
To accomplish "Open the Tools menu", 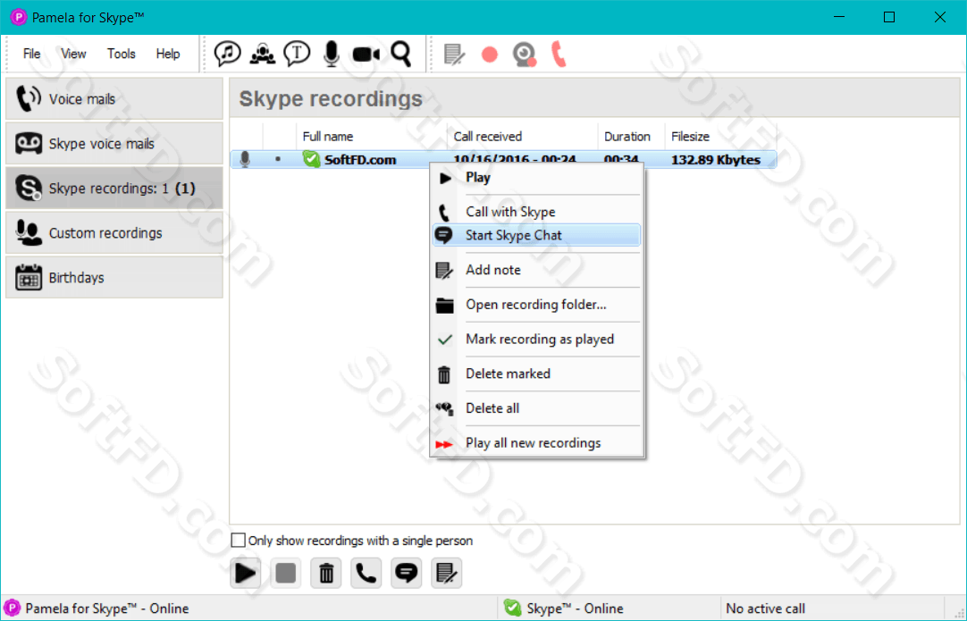I will tap(121, 54).
